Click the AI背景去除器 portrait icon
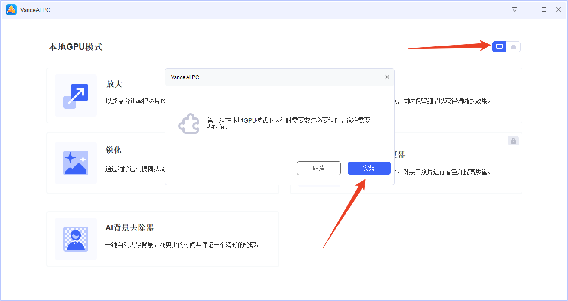Image resolution: width=568 pixels, height=301 pixels. [x=75, y=239]
